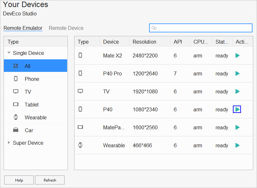Start the P40 emulator play icon

click(x=237, y=109)
